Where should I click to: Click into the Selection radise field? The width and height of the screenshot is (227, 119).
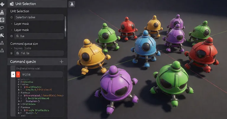pos(39,17)
